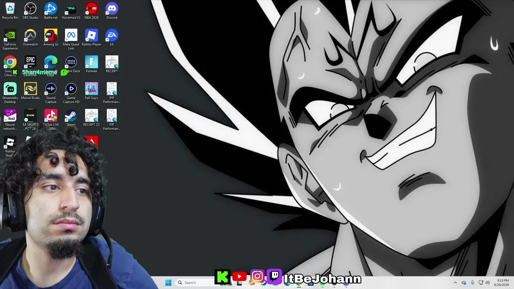Select the Microsoft Edge desktop icon
The height and width of the screenshot is (289, 514).
pyautogui.click(x=51, y=66)
